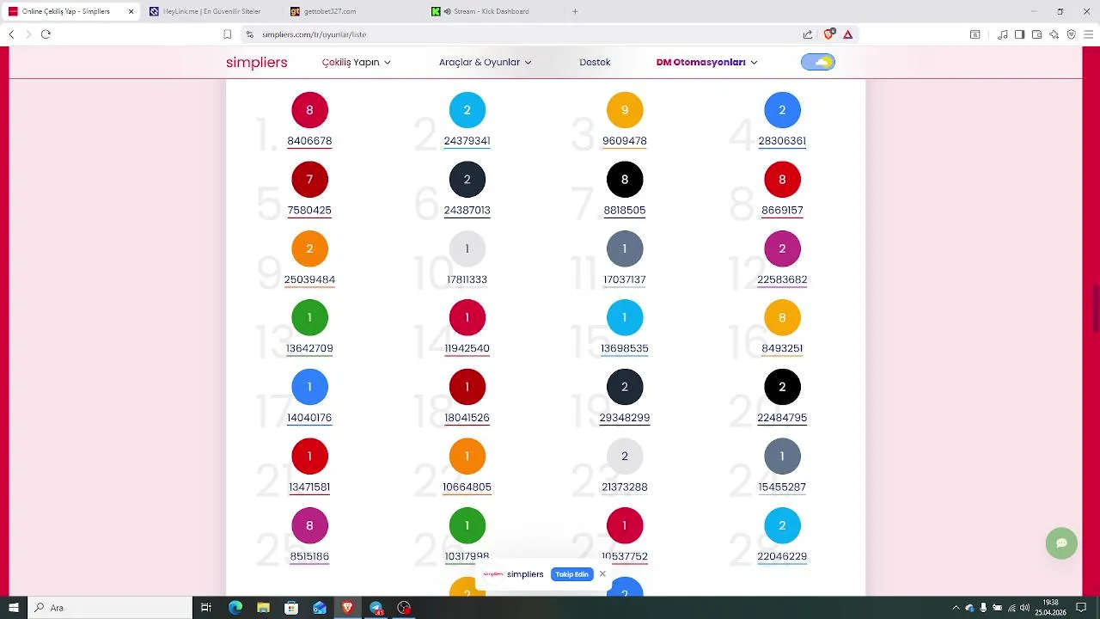The width and height of the screenshot is (1100, 619).
Task: Select number 15455287
Action: (782, 487)
